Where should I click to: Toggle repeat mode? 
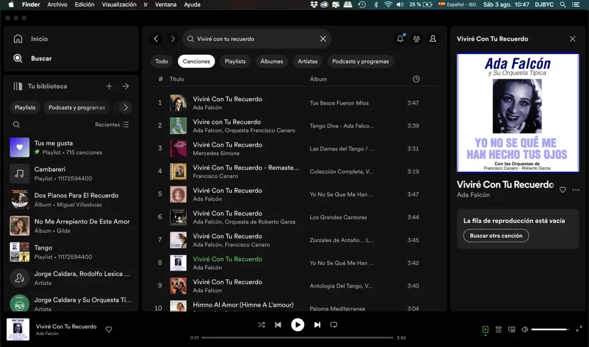pos(334,325)
